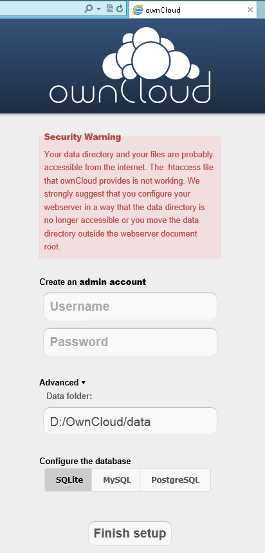Click the Configure the database label
265x553 pixels.
click(x=85, y=461)
